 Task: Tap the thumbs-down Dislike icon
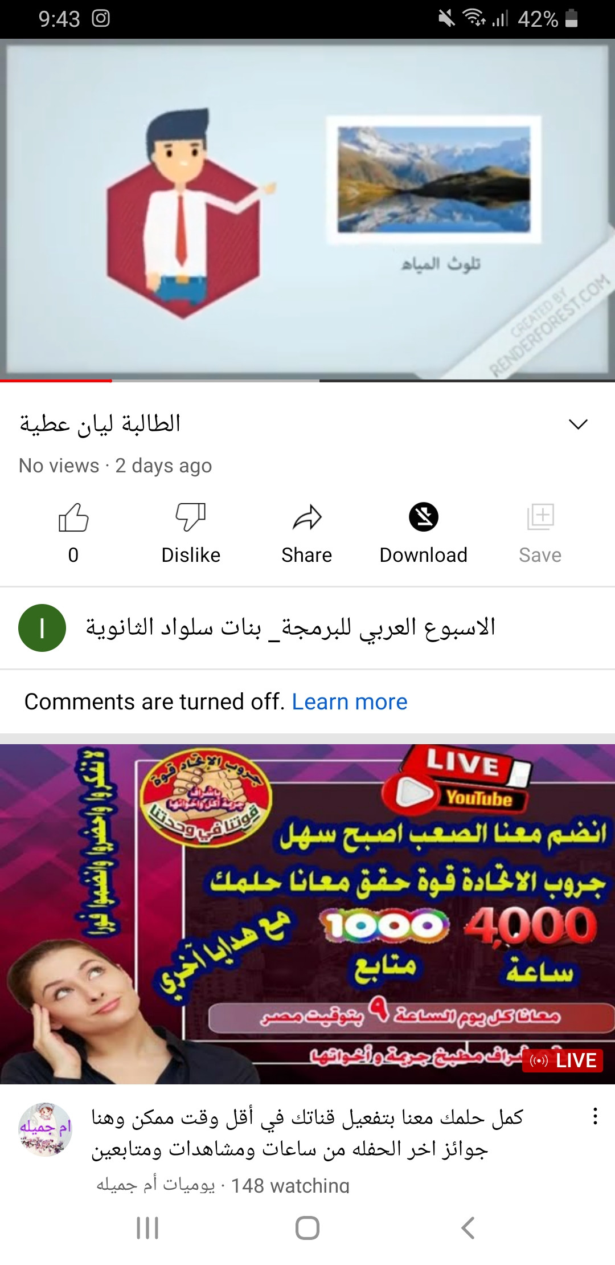tap(191, 517)
